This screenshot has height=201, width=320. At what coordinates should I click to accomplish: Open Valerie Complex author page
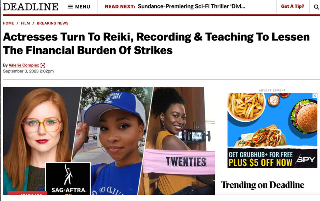pyautogui.click(x=24, y=65)
